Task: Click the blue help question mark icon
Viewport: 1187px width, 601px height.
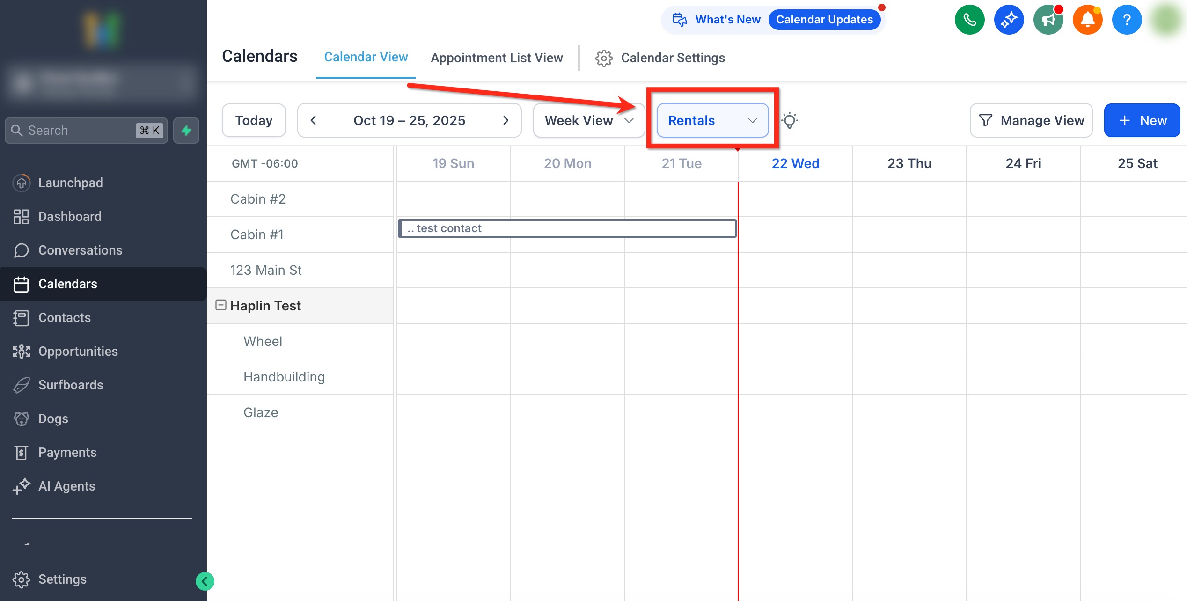Action: (x=1127, y=20)
